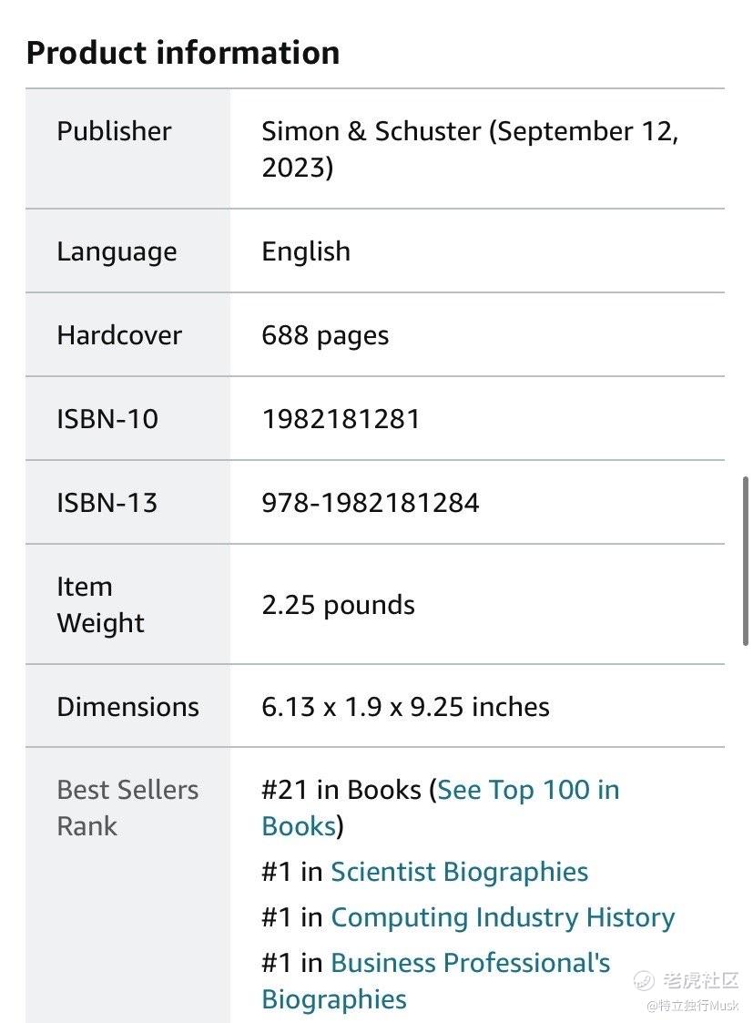Image resolution: width=753 pixels, height=1023 pixels.
Task: Click the 688 pages value
Action: click(325, 335)
